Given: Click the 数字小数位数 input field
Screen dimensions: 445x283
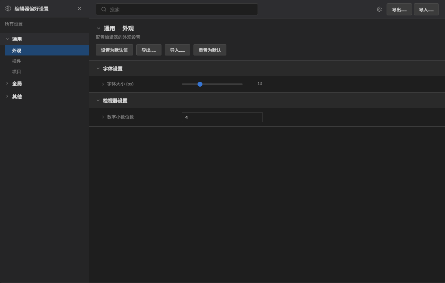Looking at the screenshot, I should tap(222, 117).
